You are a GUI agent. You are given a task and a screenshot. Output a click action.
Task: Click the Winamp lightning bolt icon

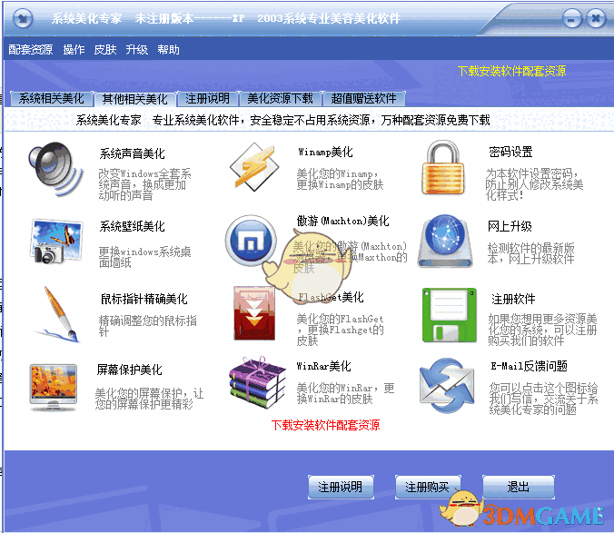coord(255,167)
